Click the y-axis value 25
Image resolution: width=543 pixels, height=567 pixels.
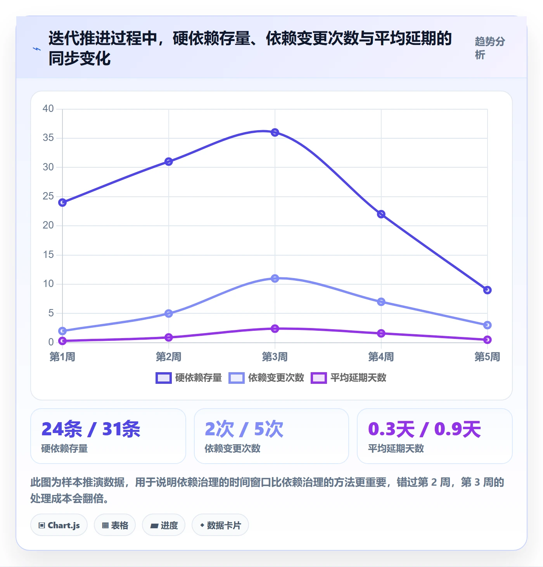pos(48,196)
